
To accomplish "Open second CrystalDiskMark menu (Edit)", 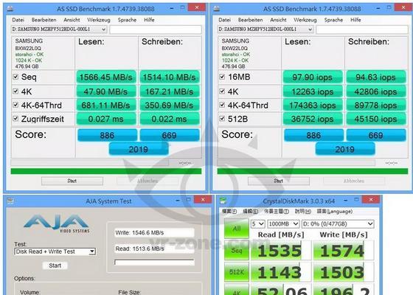I will pyautogui.click(x=250, y=211).
